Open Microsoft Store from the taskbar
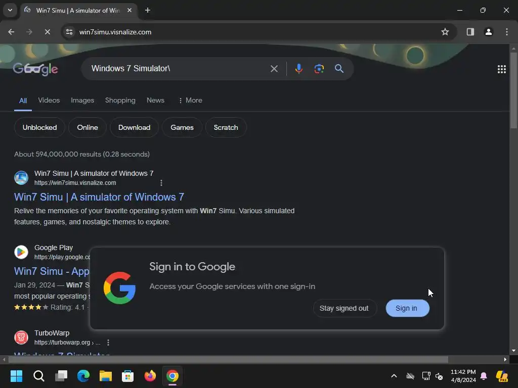The width and height of the screenshot is (518, 388). click(x=128, y=376)
